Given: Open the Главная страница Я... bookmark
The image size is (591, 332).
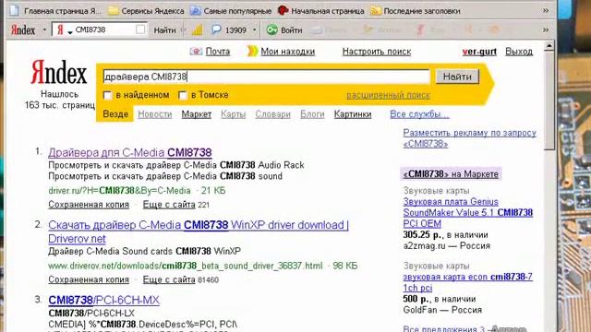Looking at the screenshot, I should click(x=55, y=11).
